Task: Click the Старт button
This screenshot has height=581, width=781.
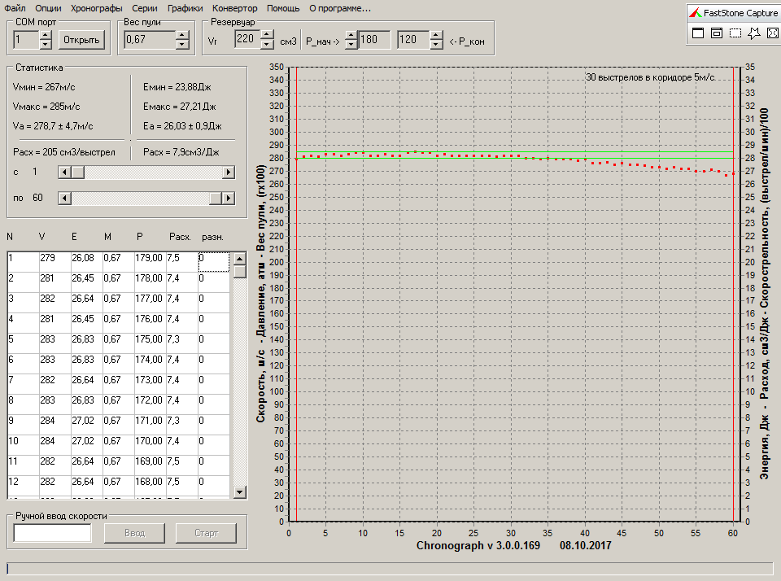Action: tap(206, 533)
